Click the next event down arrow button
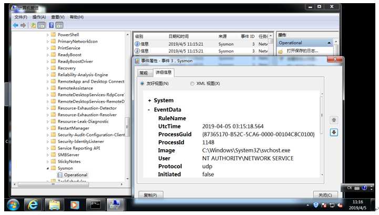This screenshot has height=215, width=379. [x=334, y=132]
